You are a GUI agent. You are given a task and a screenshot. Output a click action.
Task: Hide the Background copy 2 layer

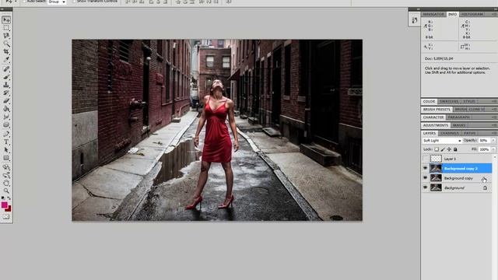click(x=426, y=168)
